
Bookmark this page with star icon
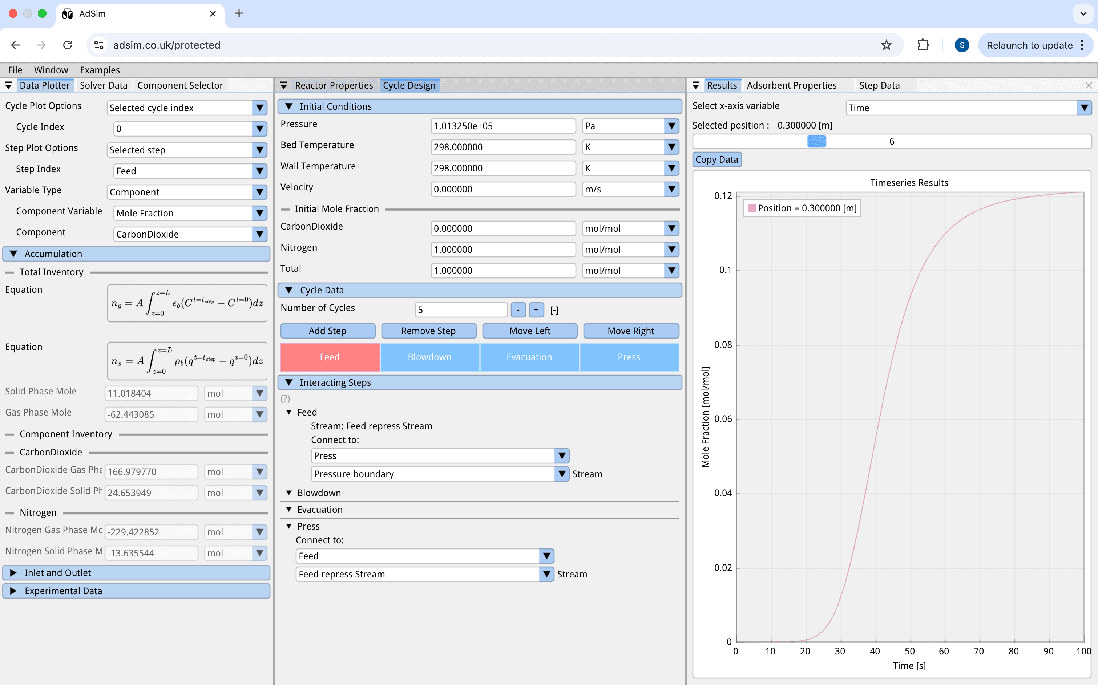point(887,45)
